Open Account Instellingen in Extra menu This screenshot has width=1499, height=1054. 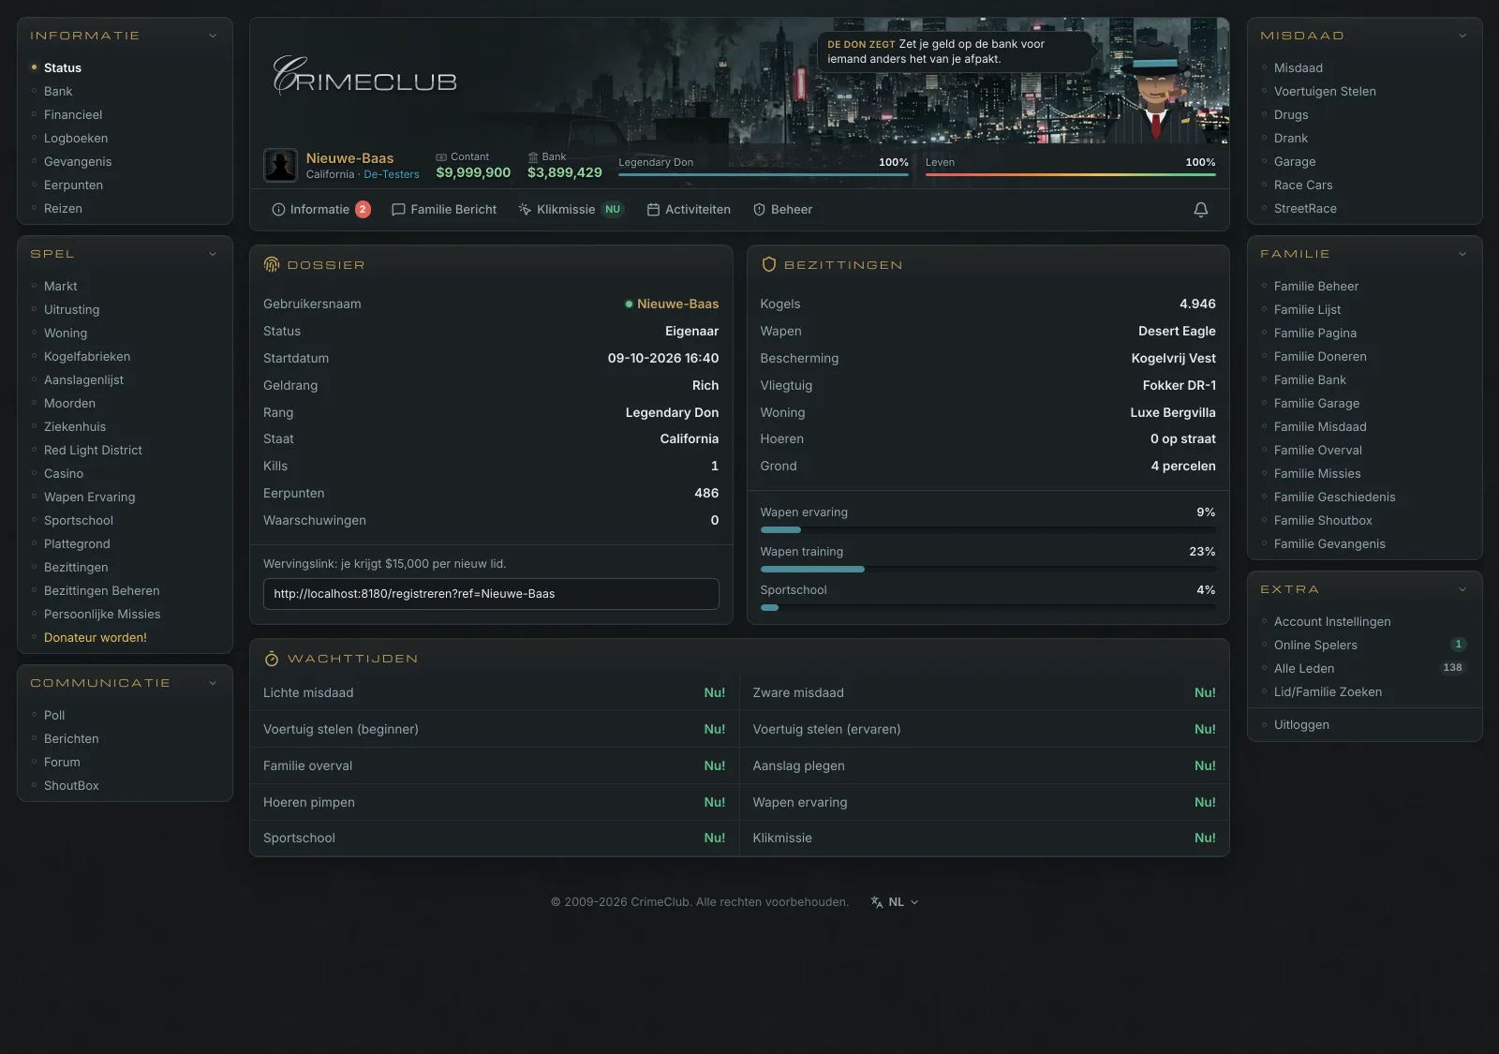tap(1332, 622)
